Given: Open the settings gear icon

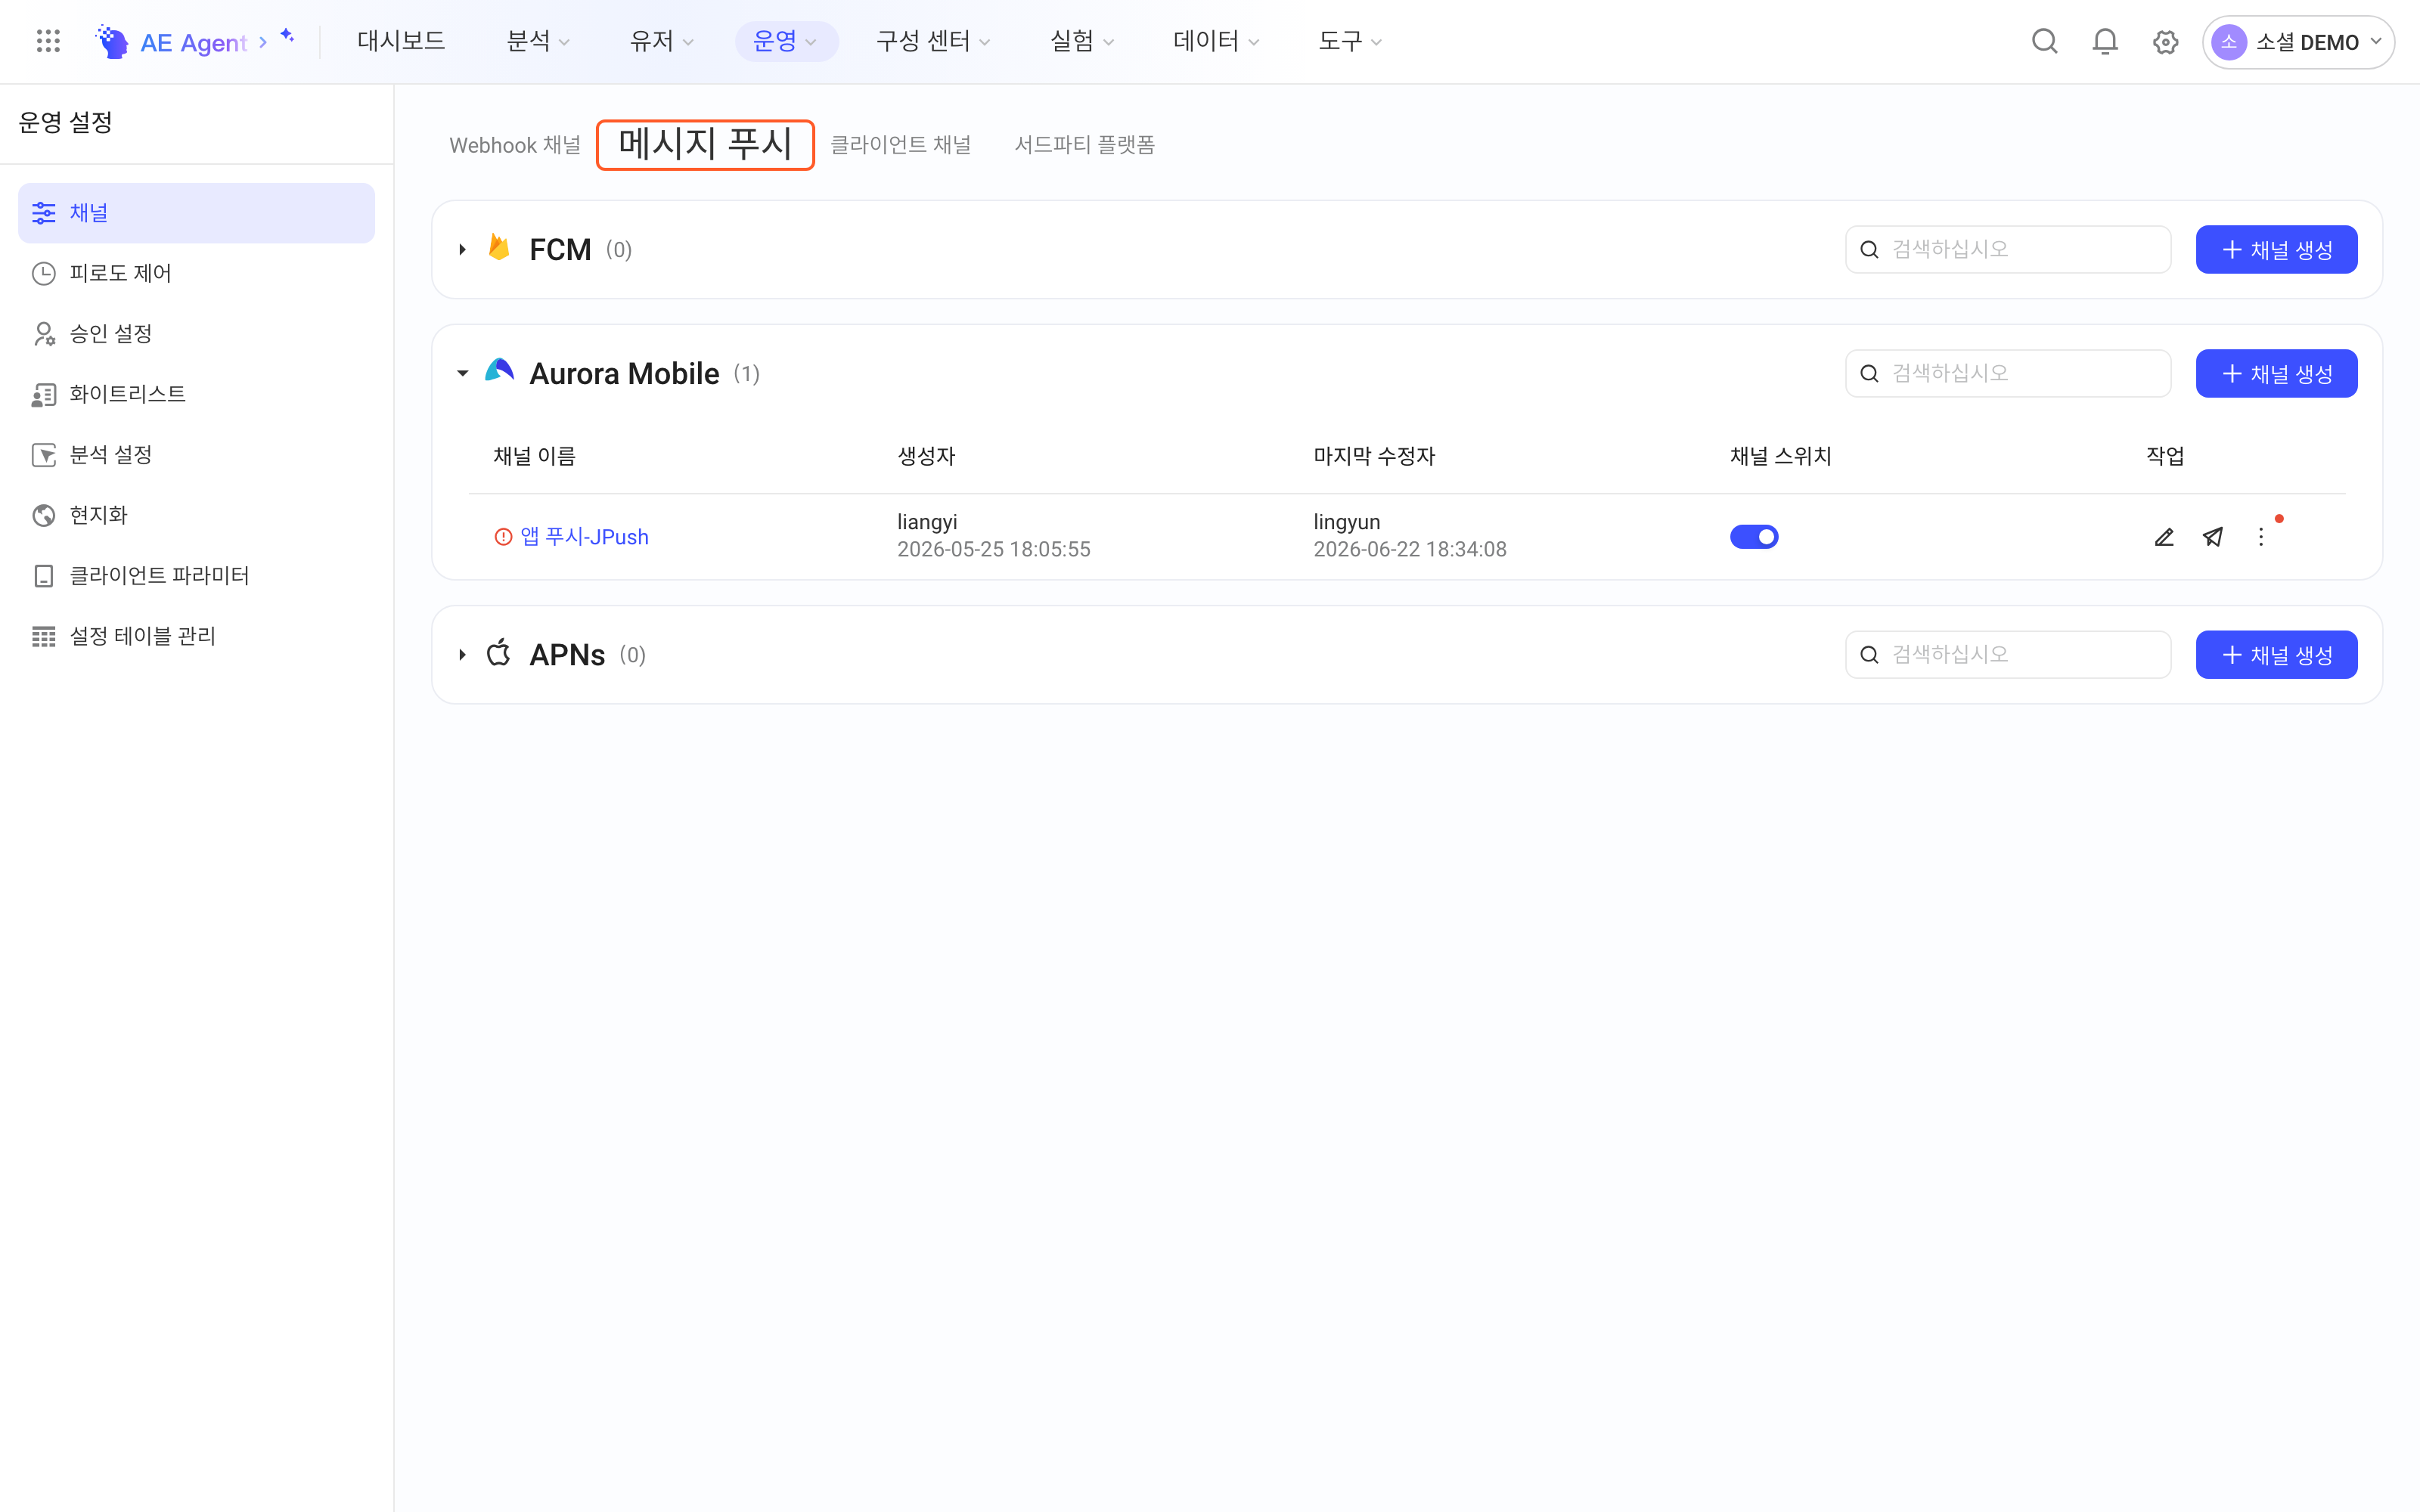Looking at the screenshot, I should (2165, 42).
